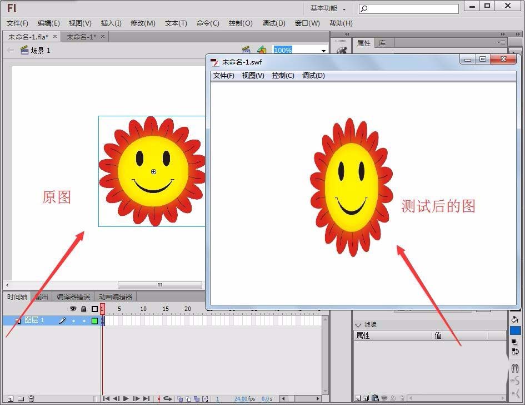
Task: Click the new folder icon in timeline
Action: pos(21,399)
